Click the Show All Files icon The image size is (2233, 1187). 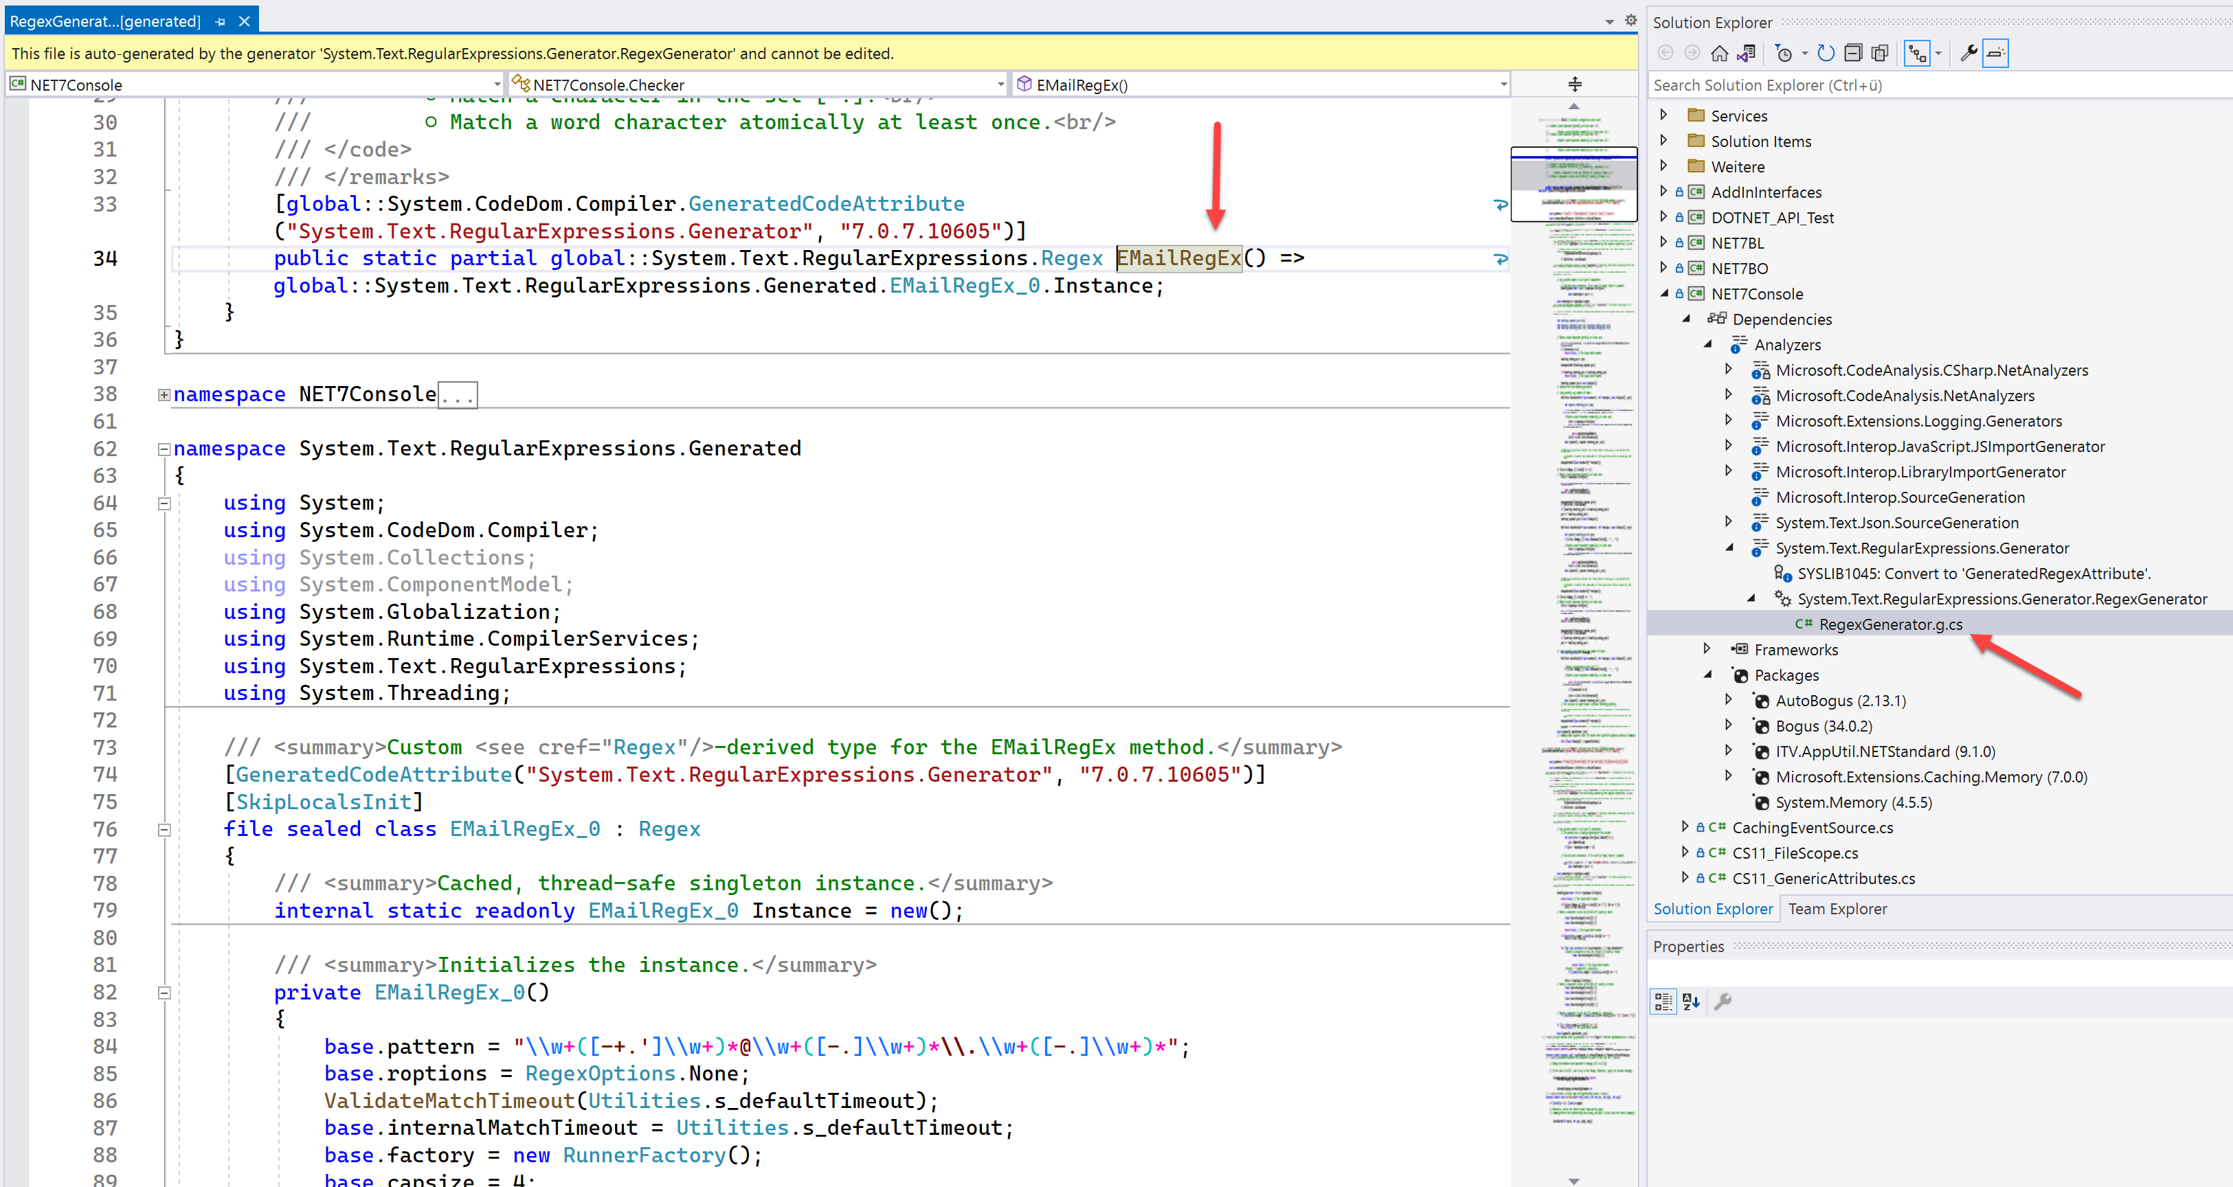(1879, 54)
